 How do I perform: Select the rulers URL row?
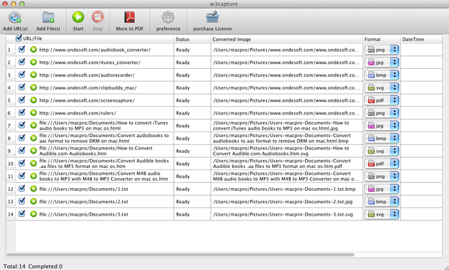[224, 113]
